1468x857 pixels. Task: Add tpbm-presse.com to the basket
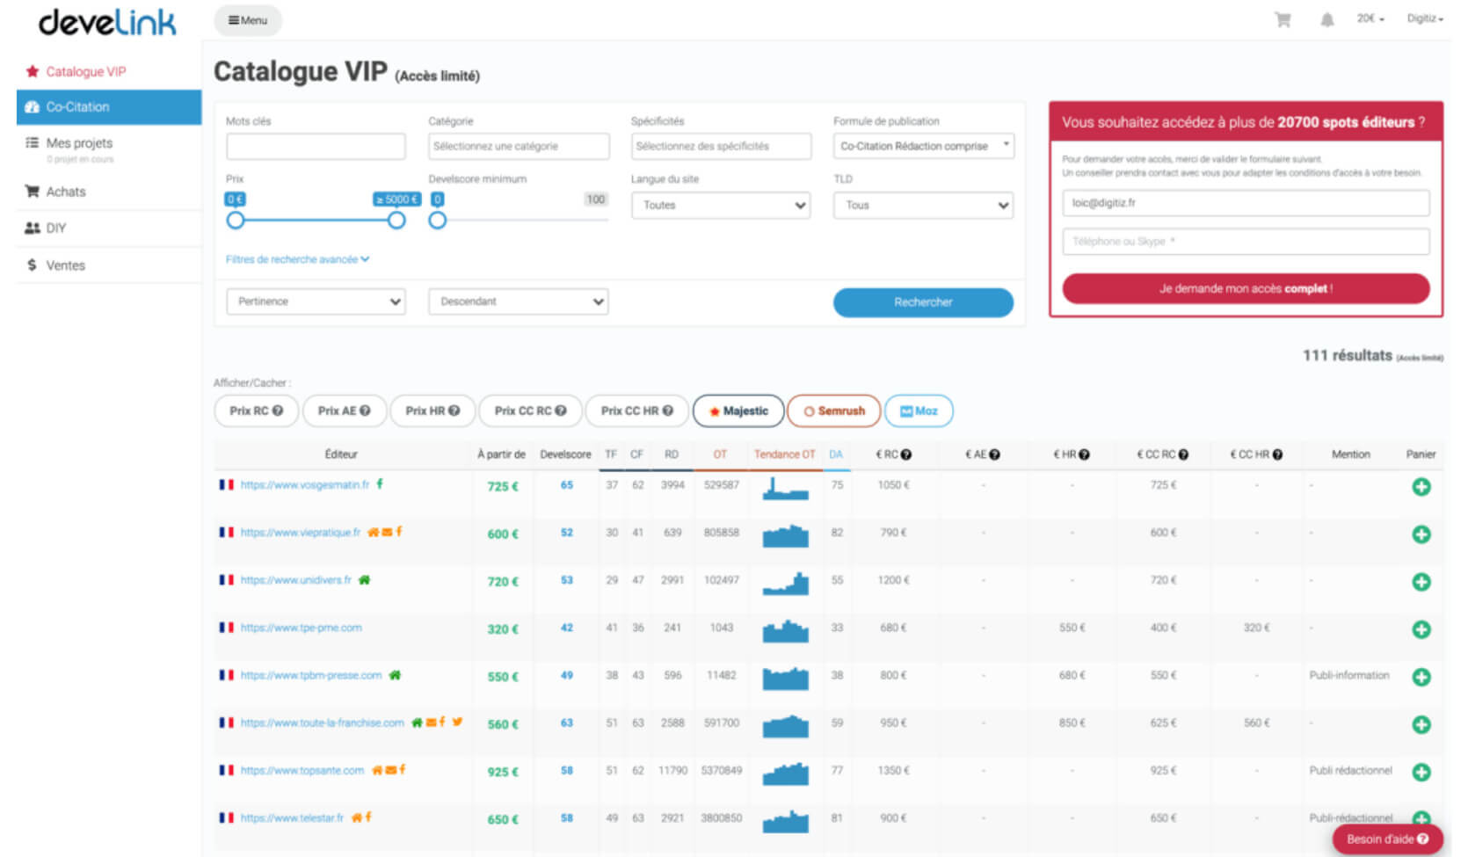click(x=1421, y=676)
